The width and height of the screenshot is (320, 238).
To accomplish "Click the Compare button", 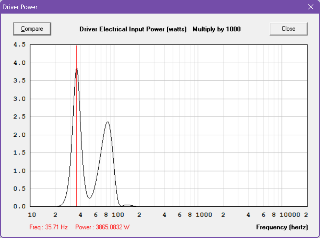I will (32, 29).
